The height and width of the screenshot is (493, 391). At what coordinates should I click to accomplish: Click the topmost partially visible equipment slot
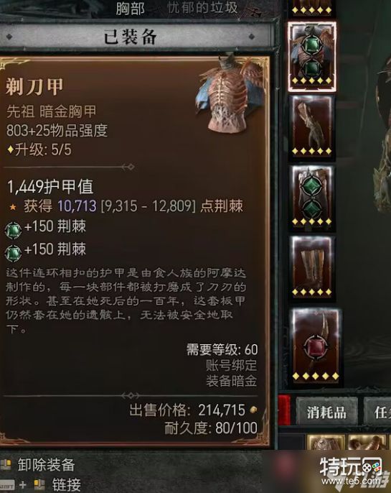(x=312, y=8)
